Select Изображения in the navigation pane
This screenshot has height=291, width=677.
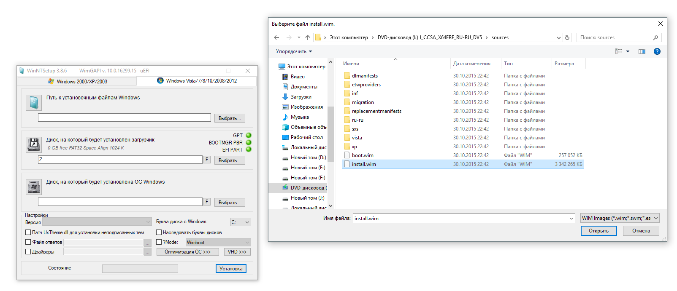pos(306,107)
